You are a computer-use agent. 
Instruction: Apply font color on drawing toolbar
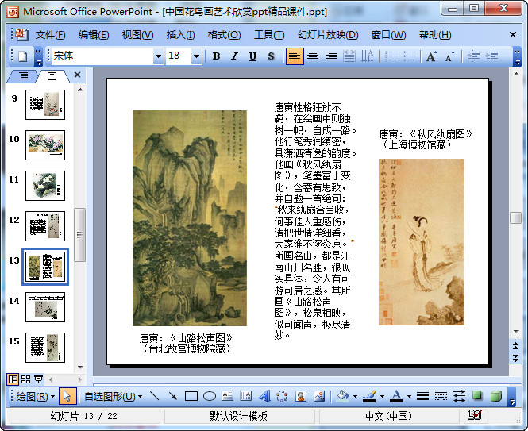coord(396,396)
